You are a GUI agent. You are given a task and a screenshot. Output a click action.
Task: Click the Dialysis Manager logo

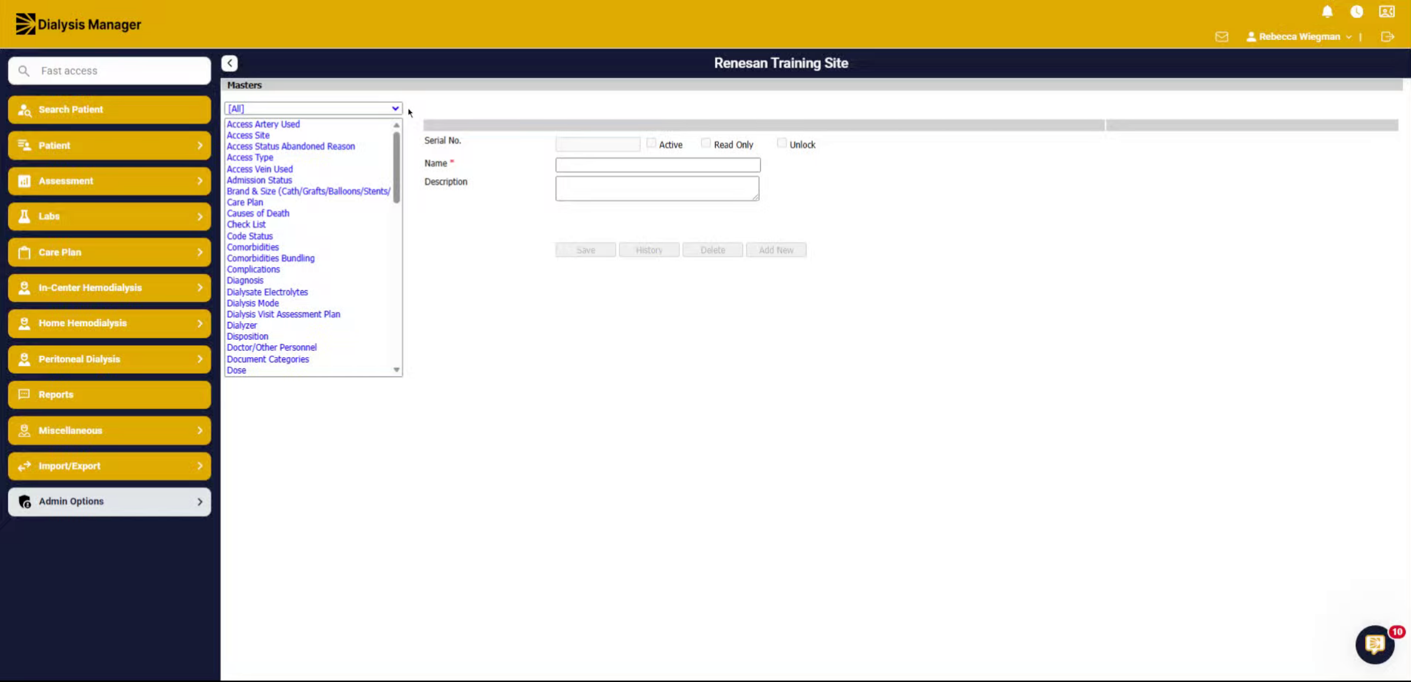click(x=78, y=24)
